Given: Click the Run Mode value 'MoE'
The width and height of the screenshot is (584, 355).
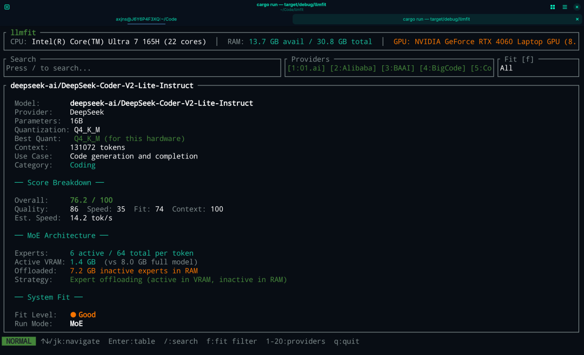Looking at the screenshot, I should (x=76, y=324).
